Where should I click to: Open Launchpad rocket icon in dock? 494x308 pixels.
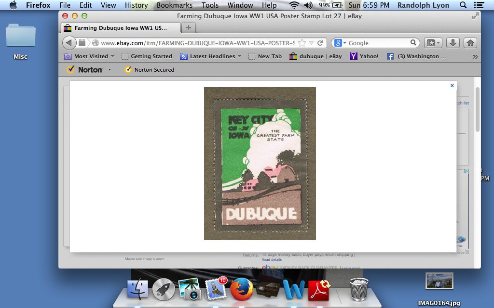(x=164, y=290)
